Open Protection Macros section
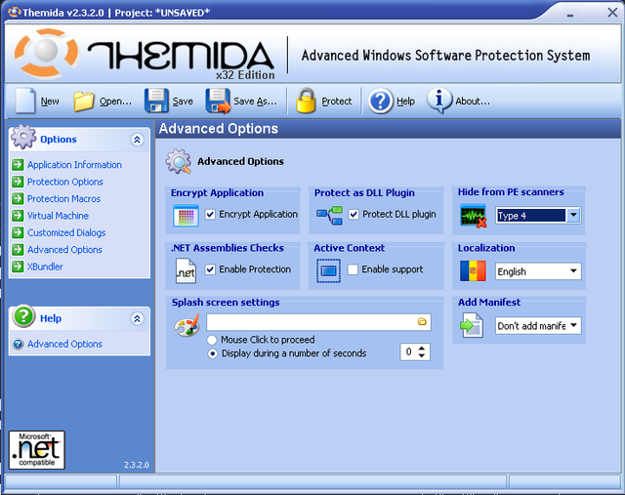Image resolution: width=625 pixels, height=495 pixels. pyautogui.click(x=63, y=198)
